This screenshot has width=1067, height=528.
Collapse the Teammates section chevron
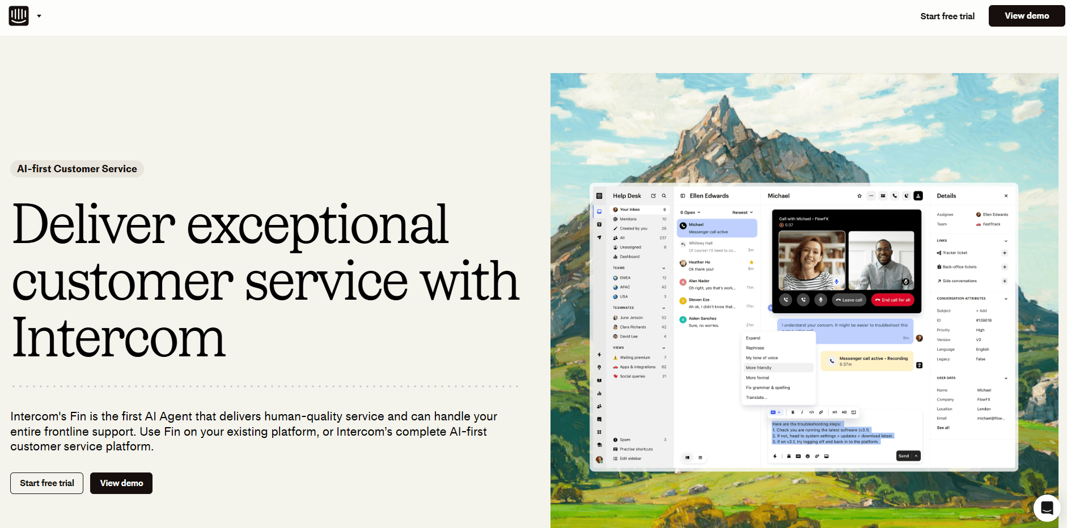[x=664, y=308]
